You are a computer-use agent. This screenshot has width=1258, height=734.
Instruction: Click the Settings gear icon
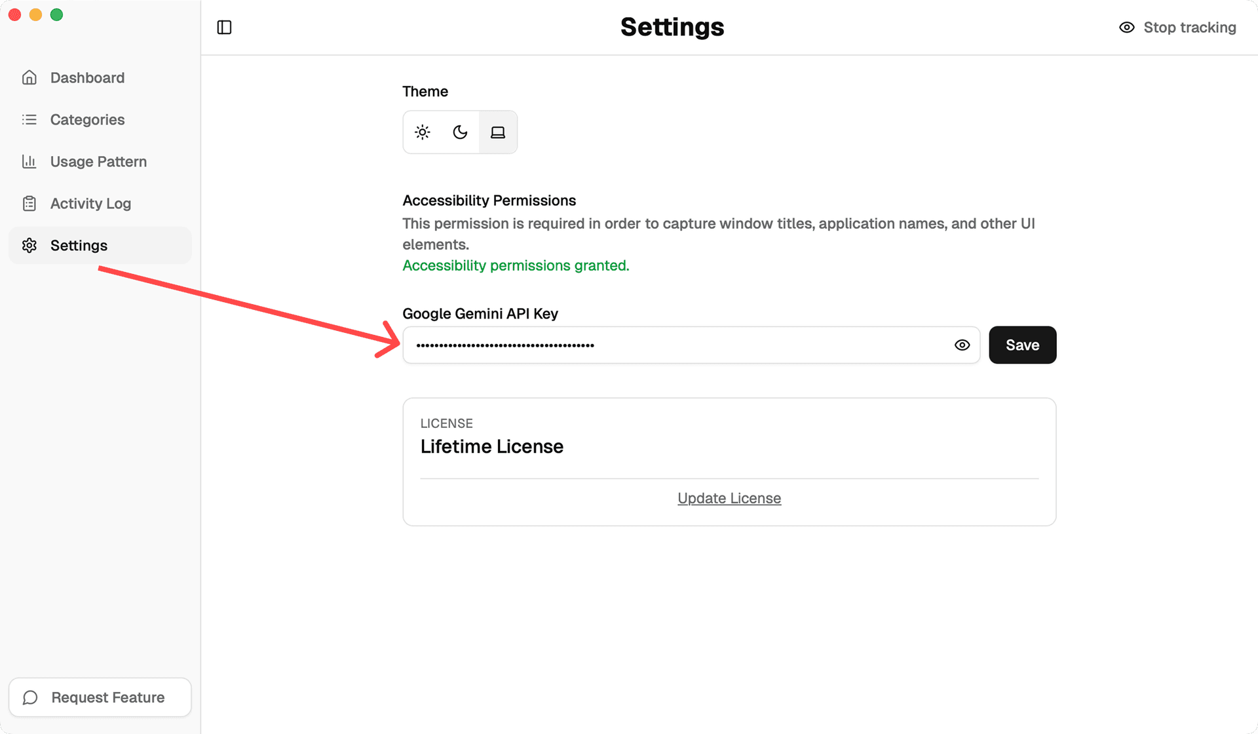30,245
